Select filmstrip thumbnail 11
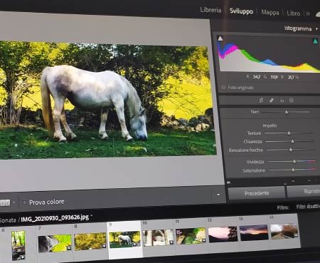The image size is (320, 263). [x=191, y=236]
